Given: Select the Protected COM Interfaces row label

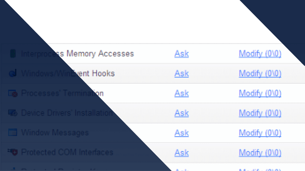Looking at the screenshot, I should tap(67, 152).
